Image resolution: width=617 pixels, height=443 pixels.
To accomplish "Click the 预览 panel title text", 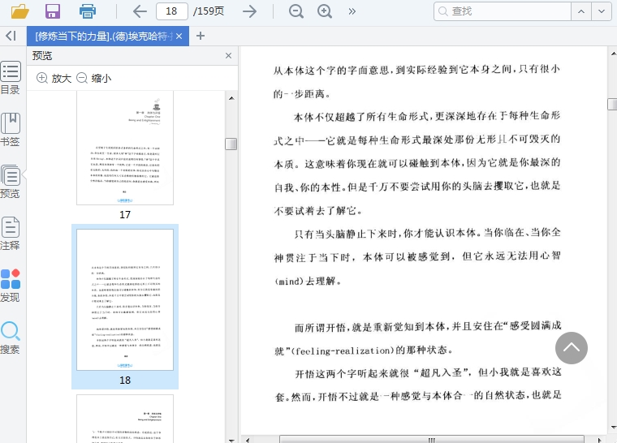I will tap(42, 56).
